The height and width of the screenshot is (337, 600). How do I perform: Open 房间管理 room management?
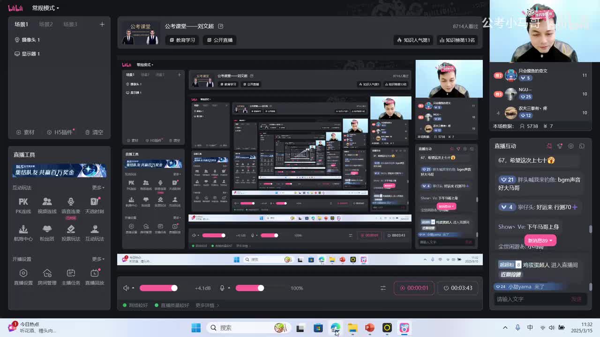[x=47, y=277]
